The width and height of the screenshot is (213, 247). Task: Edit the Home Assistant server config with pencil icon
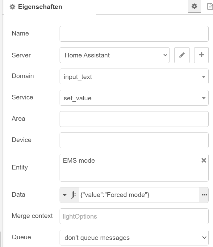click(182, 55)
